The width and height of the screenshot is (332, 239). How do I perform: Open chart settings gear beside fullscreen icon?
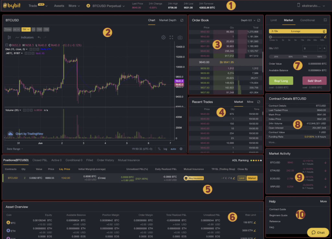pos(163,37)
